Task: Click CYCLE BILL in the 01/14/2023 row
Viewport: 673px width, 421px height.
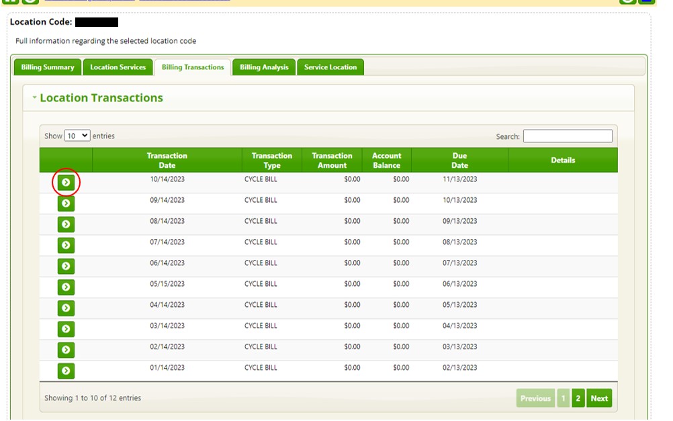Action: [x=261, y=367]
